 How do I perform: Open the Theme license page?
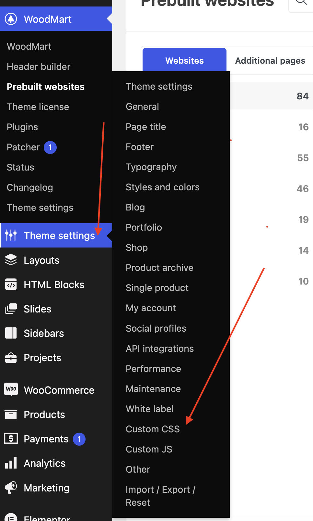point(38,107)
